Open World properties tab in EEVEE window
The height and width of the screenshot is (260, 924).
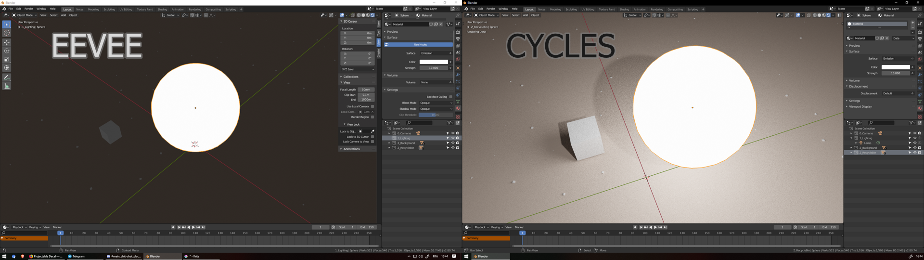tap(458, 59)
